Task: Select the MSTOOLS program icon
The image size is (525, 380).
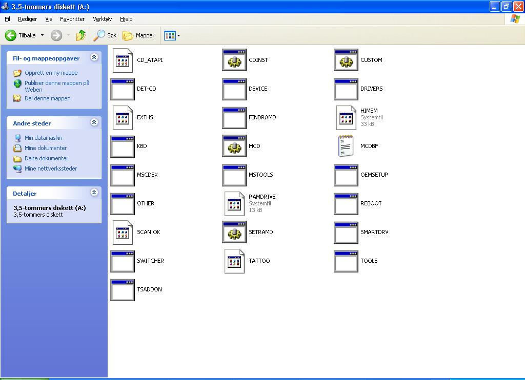Action: [x=234, y=175]
